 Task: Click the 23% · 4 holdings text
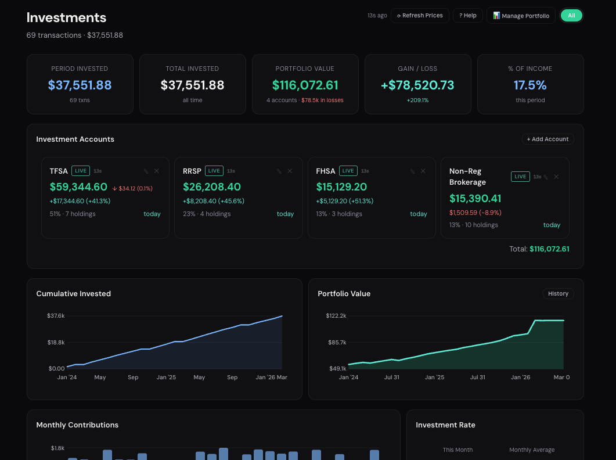207,214
